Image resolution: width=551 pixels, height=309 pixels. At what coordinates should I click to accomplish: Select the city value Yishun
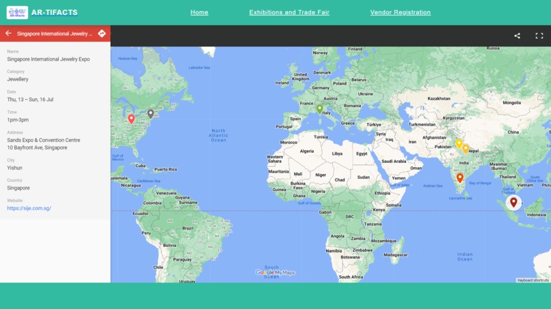[x=15, y=168]
